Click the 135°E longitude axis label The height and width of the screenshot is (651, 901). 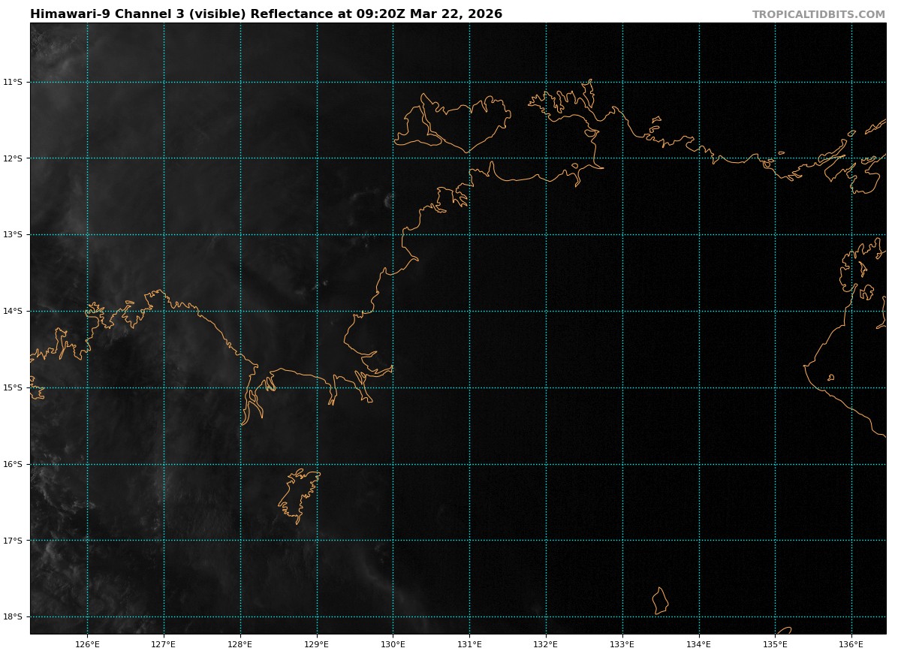click(775, 643)
